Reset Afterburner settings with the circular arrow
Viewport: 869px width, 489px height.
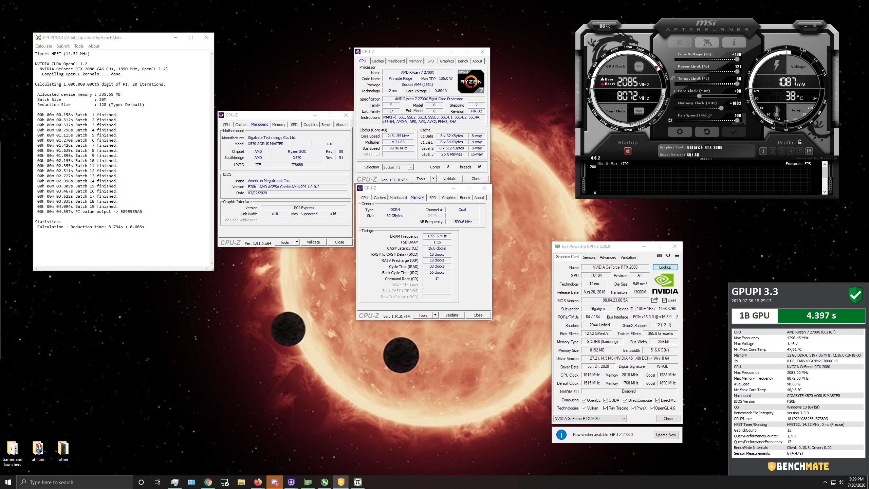707,132
